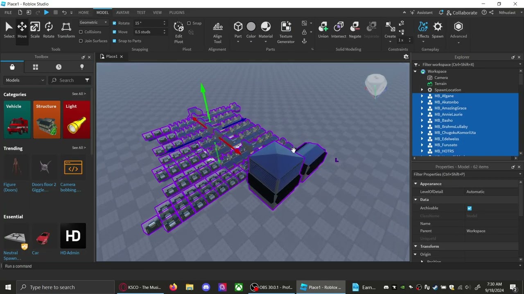The width and height of the screenshot is (524, 294).
Task: Open the Assistant
Action: click(x=421, y=13)
